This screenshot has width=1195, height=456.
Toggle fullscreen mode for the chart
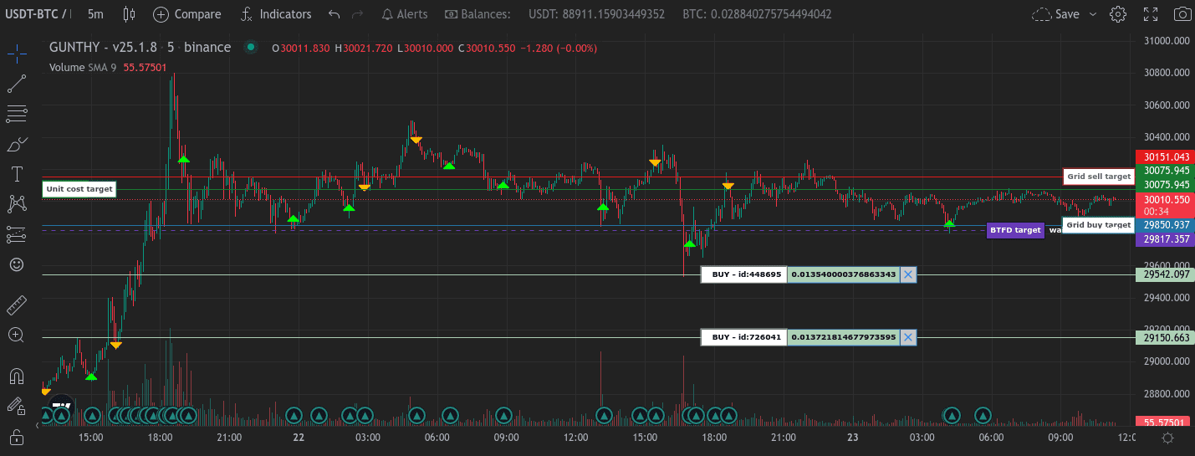click(x=1151, y=14)
